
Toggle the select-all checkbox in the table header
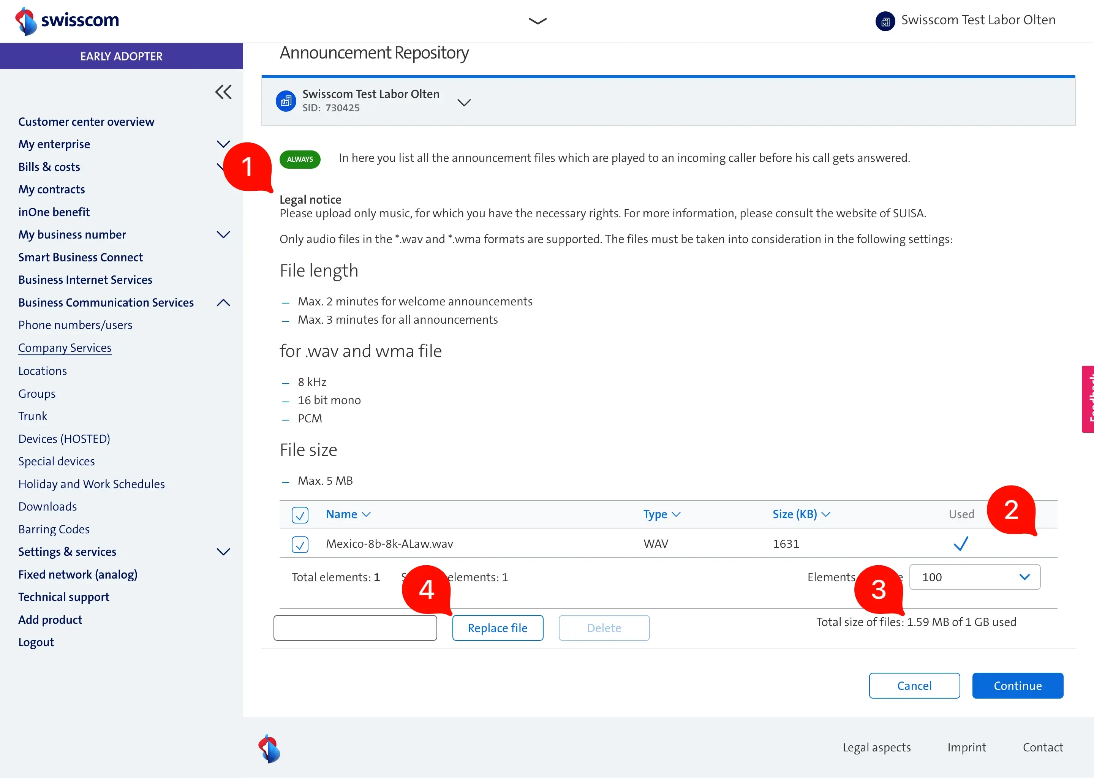[x=300, y=514]
